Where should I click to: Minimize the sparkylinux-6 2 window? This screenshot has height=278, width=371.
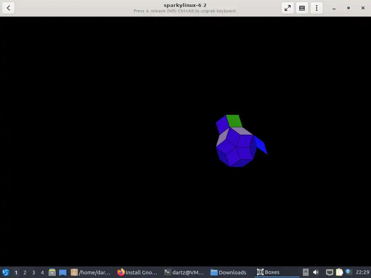click(x=334, y=8)
